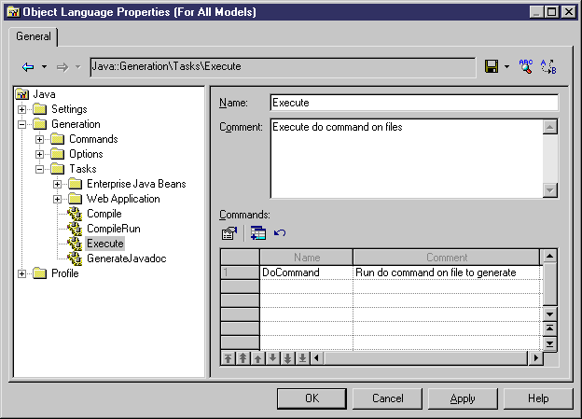Click the CompileRun task gear icon
This screenshot has height=419, width=582.
click(x=75, y=229)
